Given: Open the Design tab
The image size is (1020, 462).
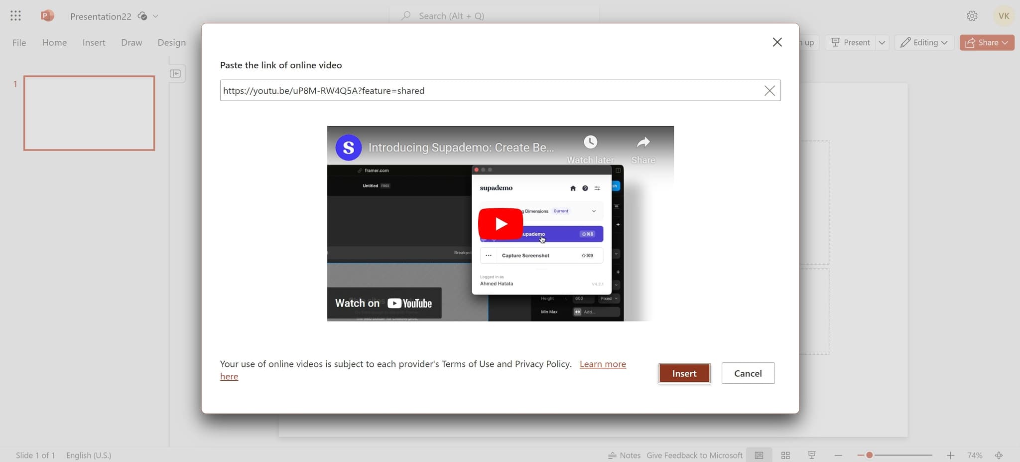Looking at the screenshot, I should [172, 42].
